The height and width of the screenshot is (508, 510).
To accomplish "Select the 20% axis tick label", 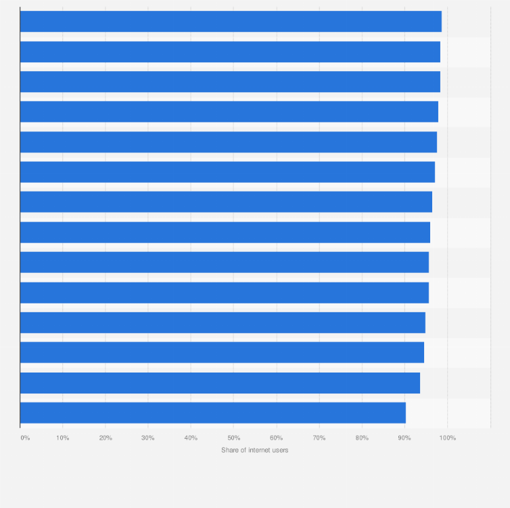I will point(106,438).
